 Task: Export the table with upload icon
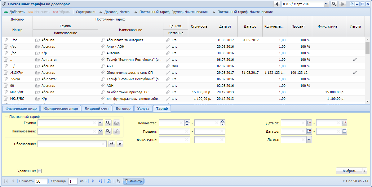coord(117,181)
